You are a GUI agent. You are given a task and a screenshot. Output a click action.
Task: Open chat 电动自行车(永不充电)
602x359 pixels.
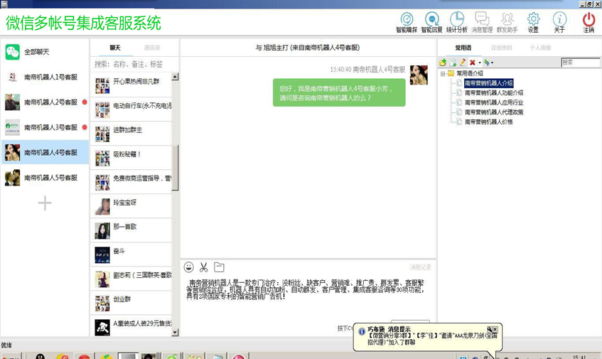click(x=131, y=109)
